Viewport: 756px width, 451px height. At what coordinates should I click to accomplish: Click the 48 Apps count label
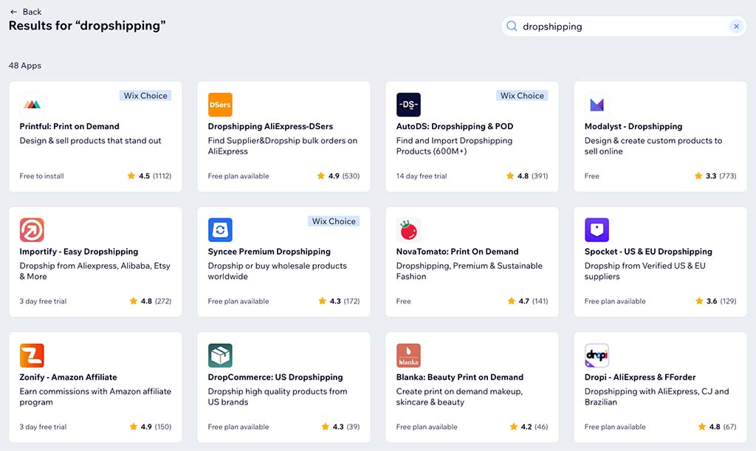coord(25,66)
